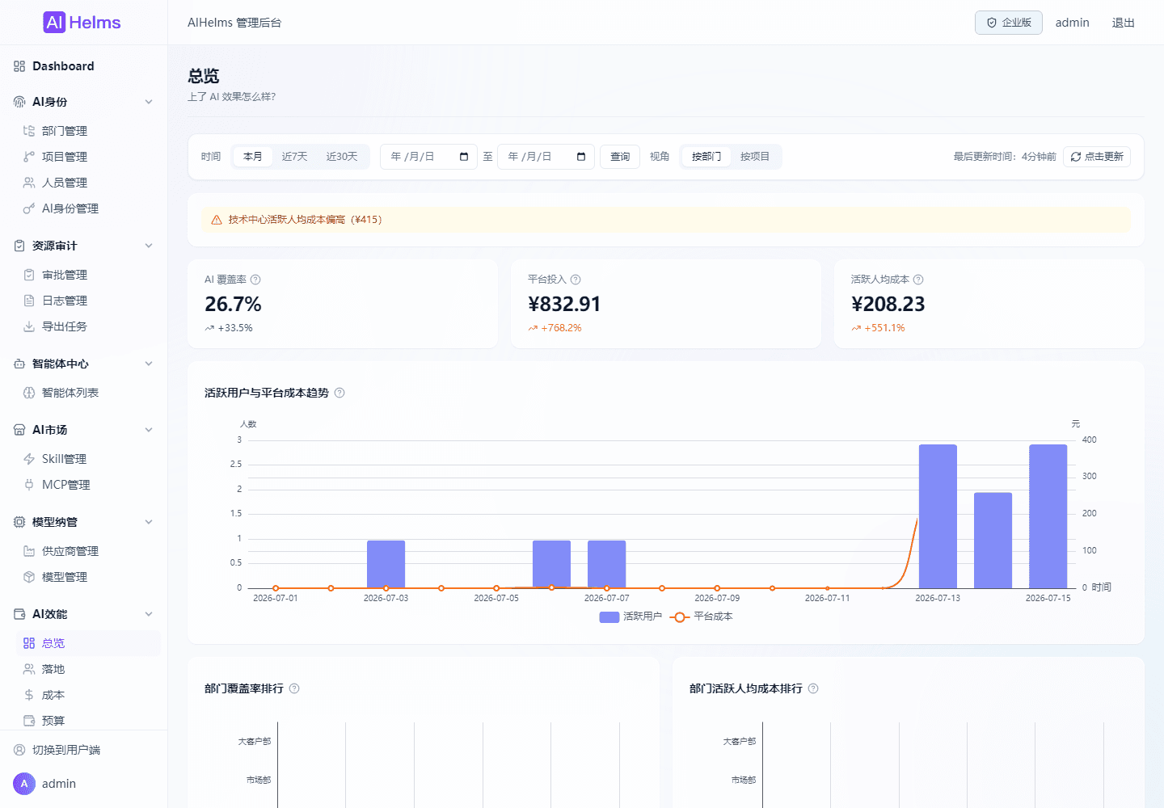Click admin in top header
Viewport: 1164px width, 808px height.
(x=1073, y=23)
